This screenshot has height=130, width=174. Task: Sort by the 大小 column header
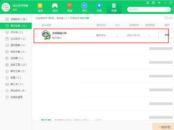point(118,25)
